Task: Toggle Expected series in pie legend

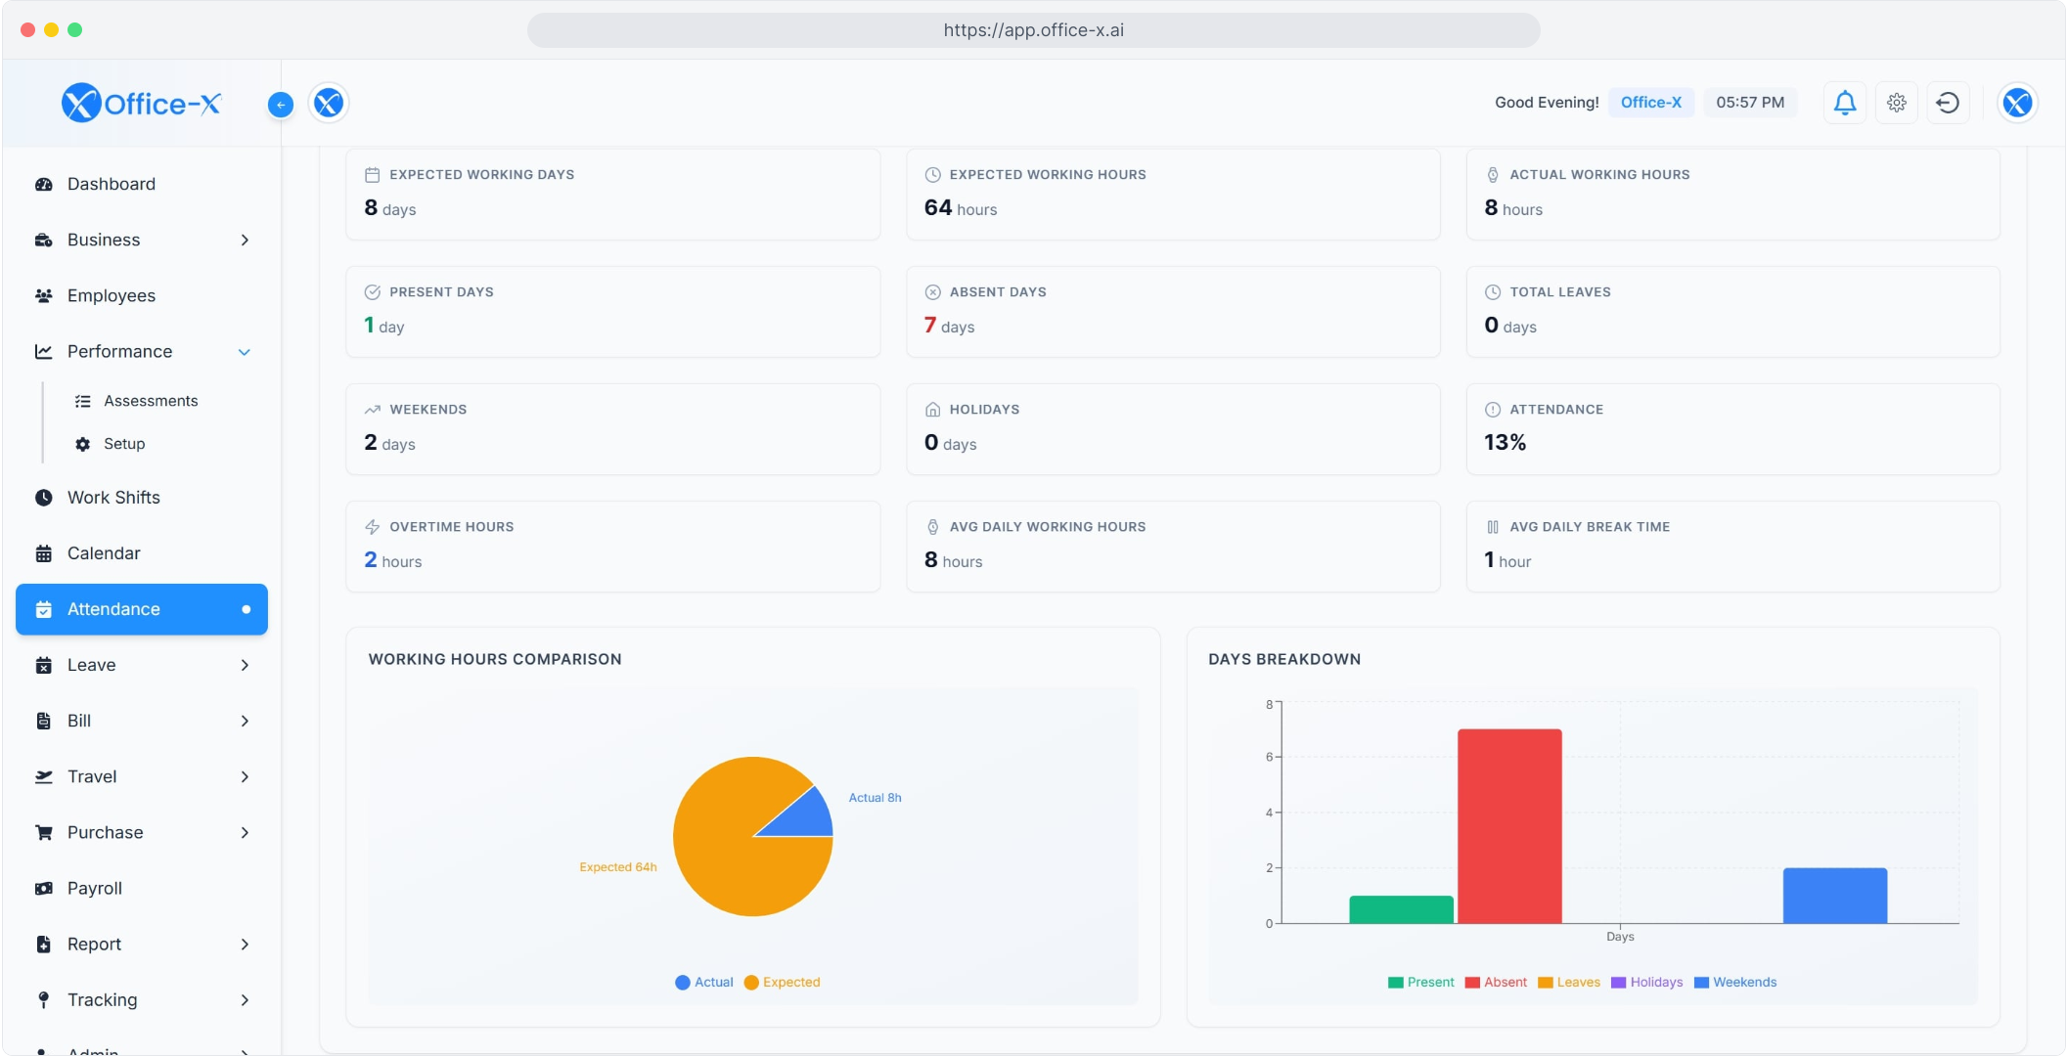Action: pyautogui.click(x=783, y=983)
